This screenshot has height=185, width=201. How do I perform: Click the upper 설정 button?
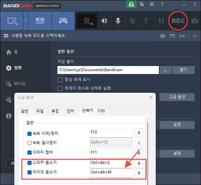177,125
